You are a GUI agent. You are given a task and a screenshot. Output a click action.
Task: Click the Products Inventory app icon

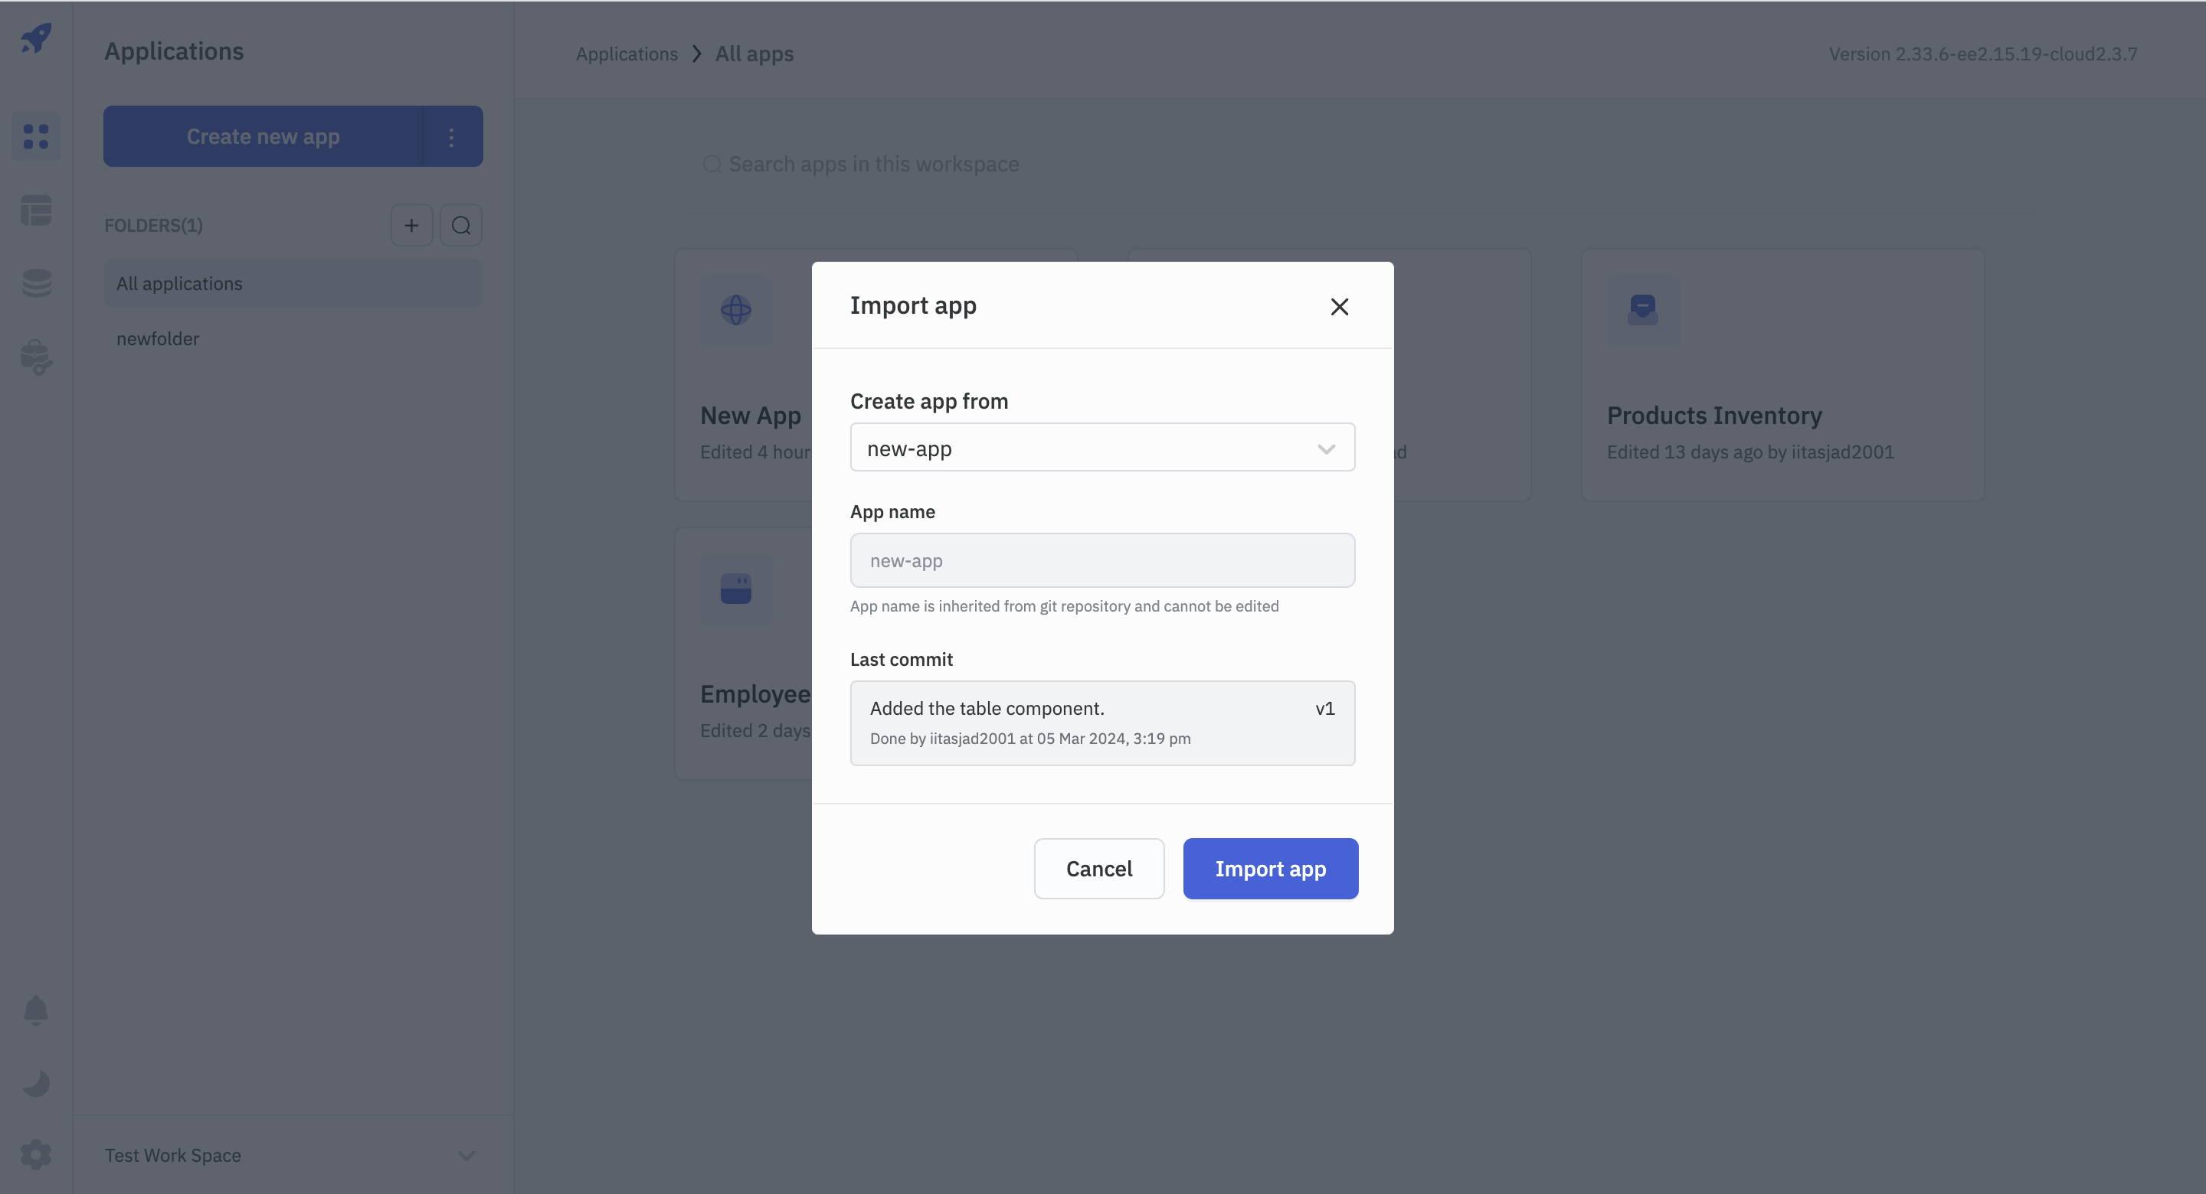point(1642,310)
